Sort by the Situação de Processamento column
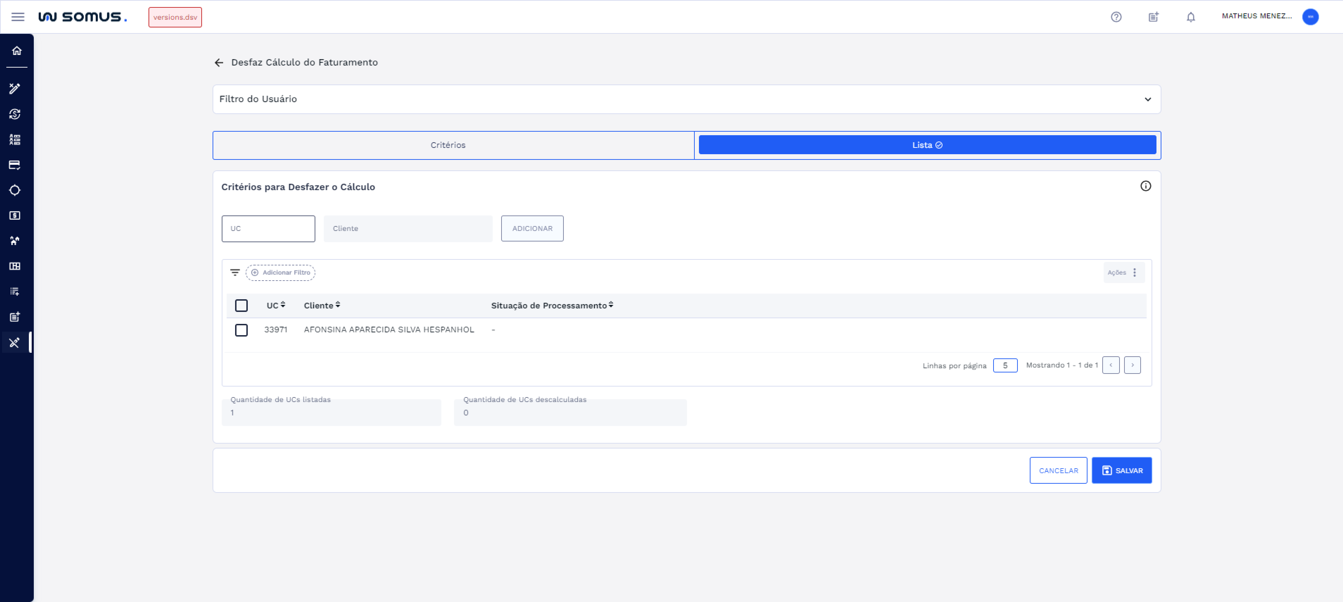This screenshot has width=1343, height=602. click(611, 305)
